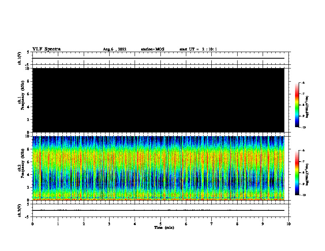Image resolution: width=325 pixels, height=251 pixels.
Task: Click time-axis tick label "7"
Action: coord(212,224)
